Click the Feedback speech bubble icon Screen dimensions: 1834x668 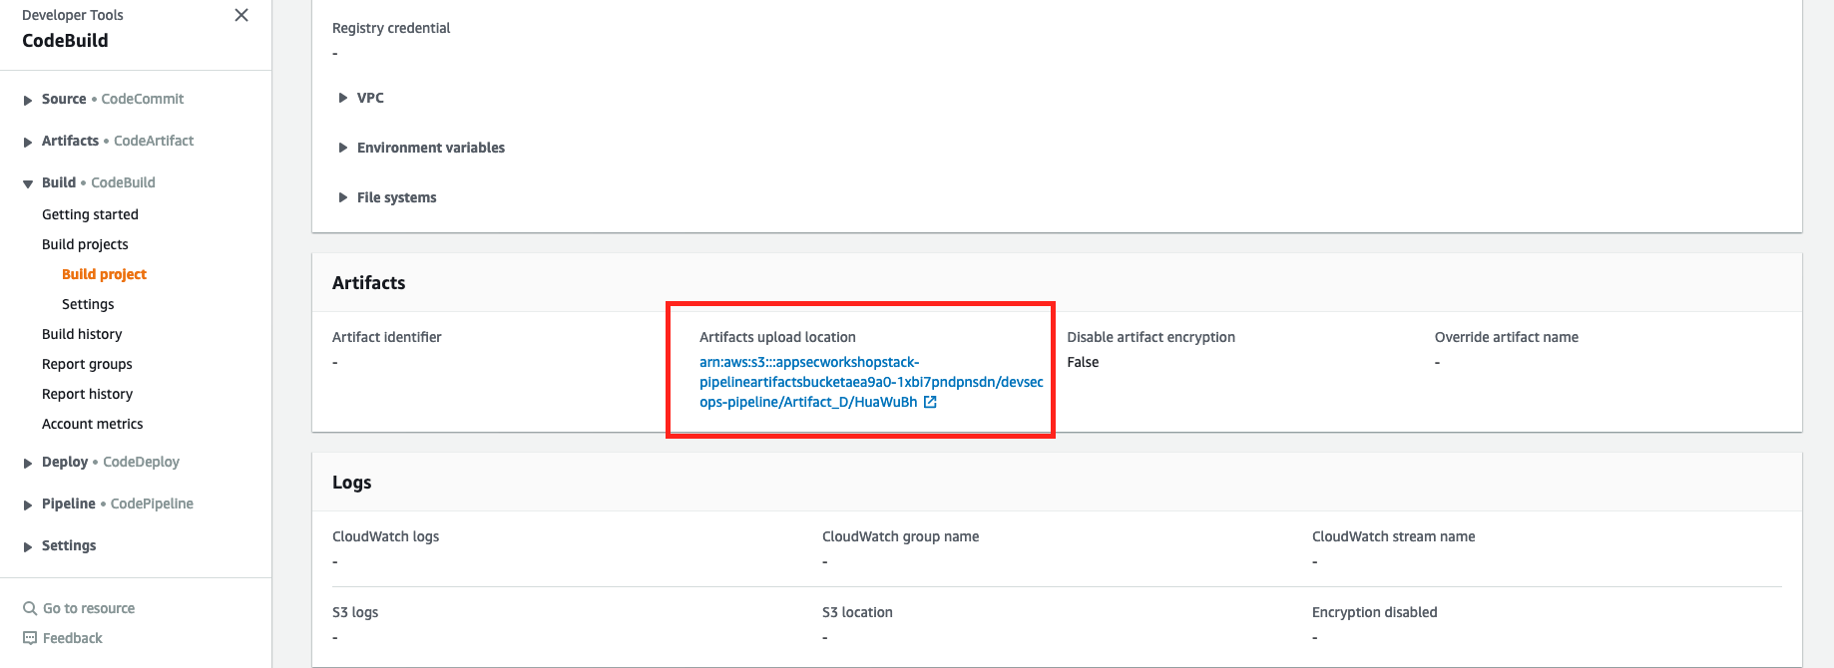click(30, 638)
